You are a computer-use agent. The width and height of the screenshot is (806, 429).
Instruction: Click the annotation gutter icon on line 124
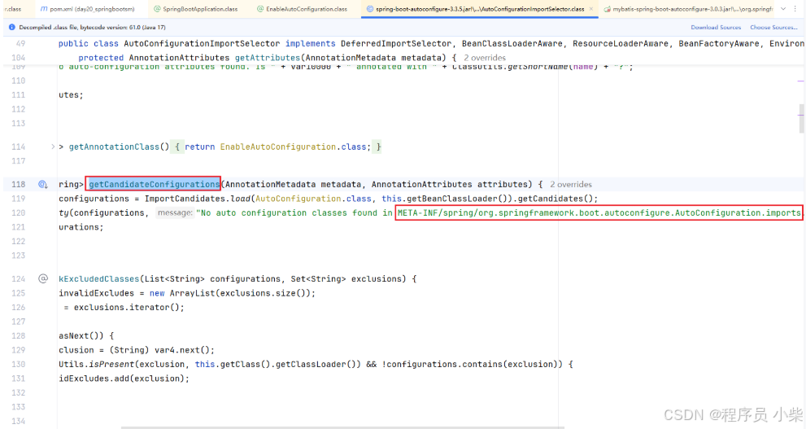point(43,278)
